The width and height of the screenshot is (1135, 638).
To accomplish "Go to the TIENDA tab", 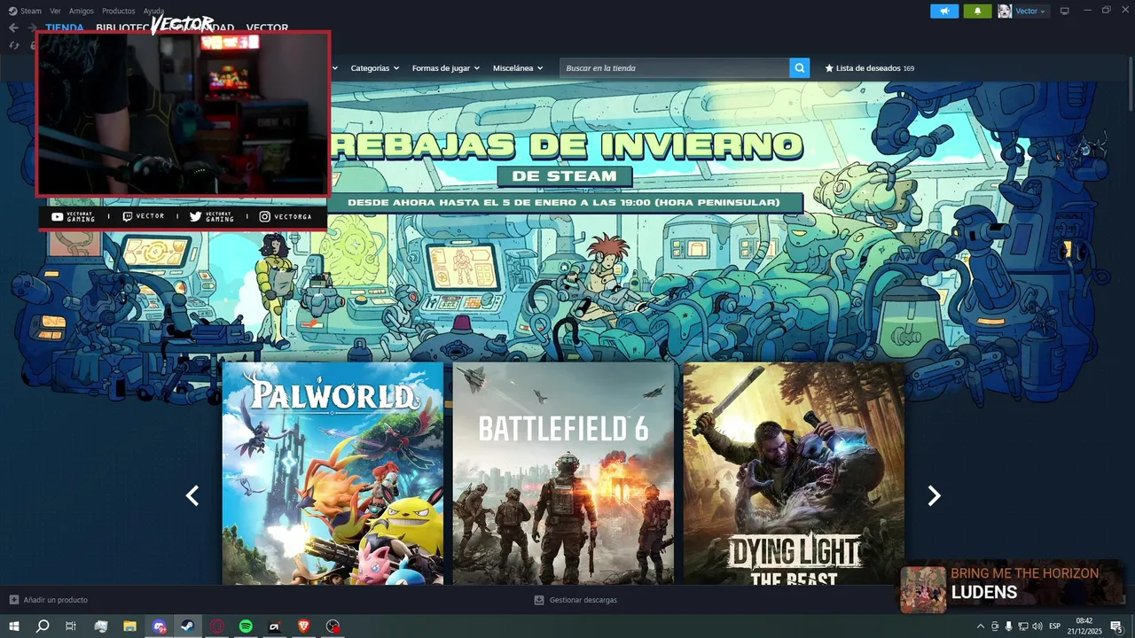I will (65, 27).
